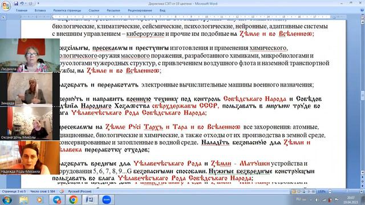
Task: Click Страница: 3 из 5 status indicator
Action: click(x=14, y=191)
